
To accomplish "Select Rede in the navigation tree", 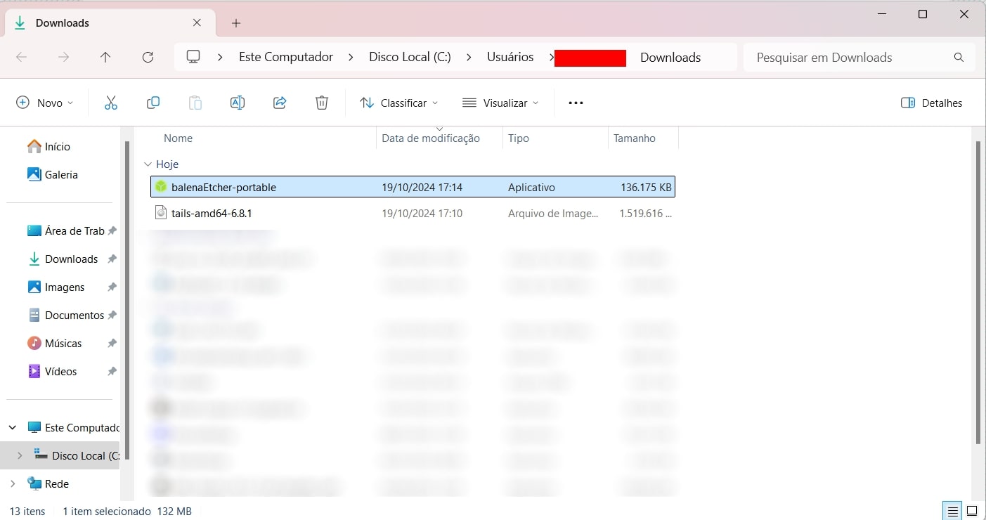I will [48, 483].
